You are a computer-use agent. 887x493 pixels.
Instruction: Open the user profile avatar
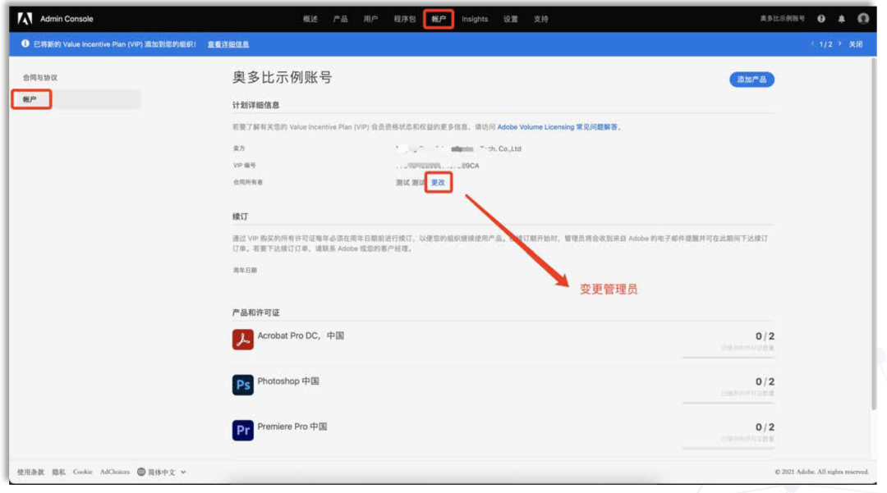865,18
